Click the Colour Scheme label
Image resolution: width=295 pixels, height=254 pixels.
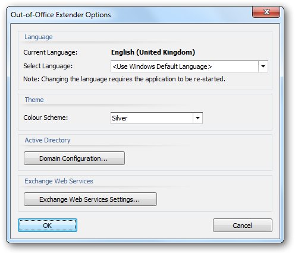tap(46, 118)
